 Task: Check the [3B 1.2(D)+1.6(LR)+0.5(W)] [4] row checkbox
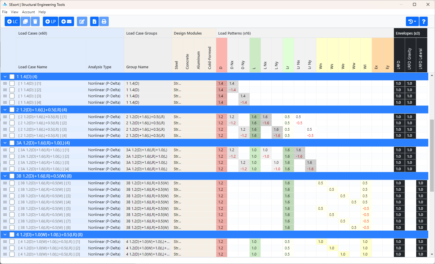(x=12, y=202)
